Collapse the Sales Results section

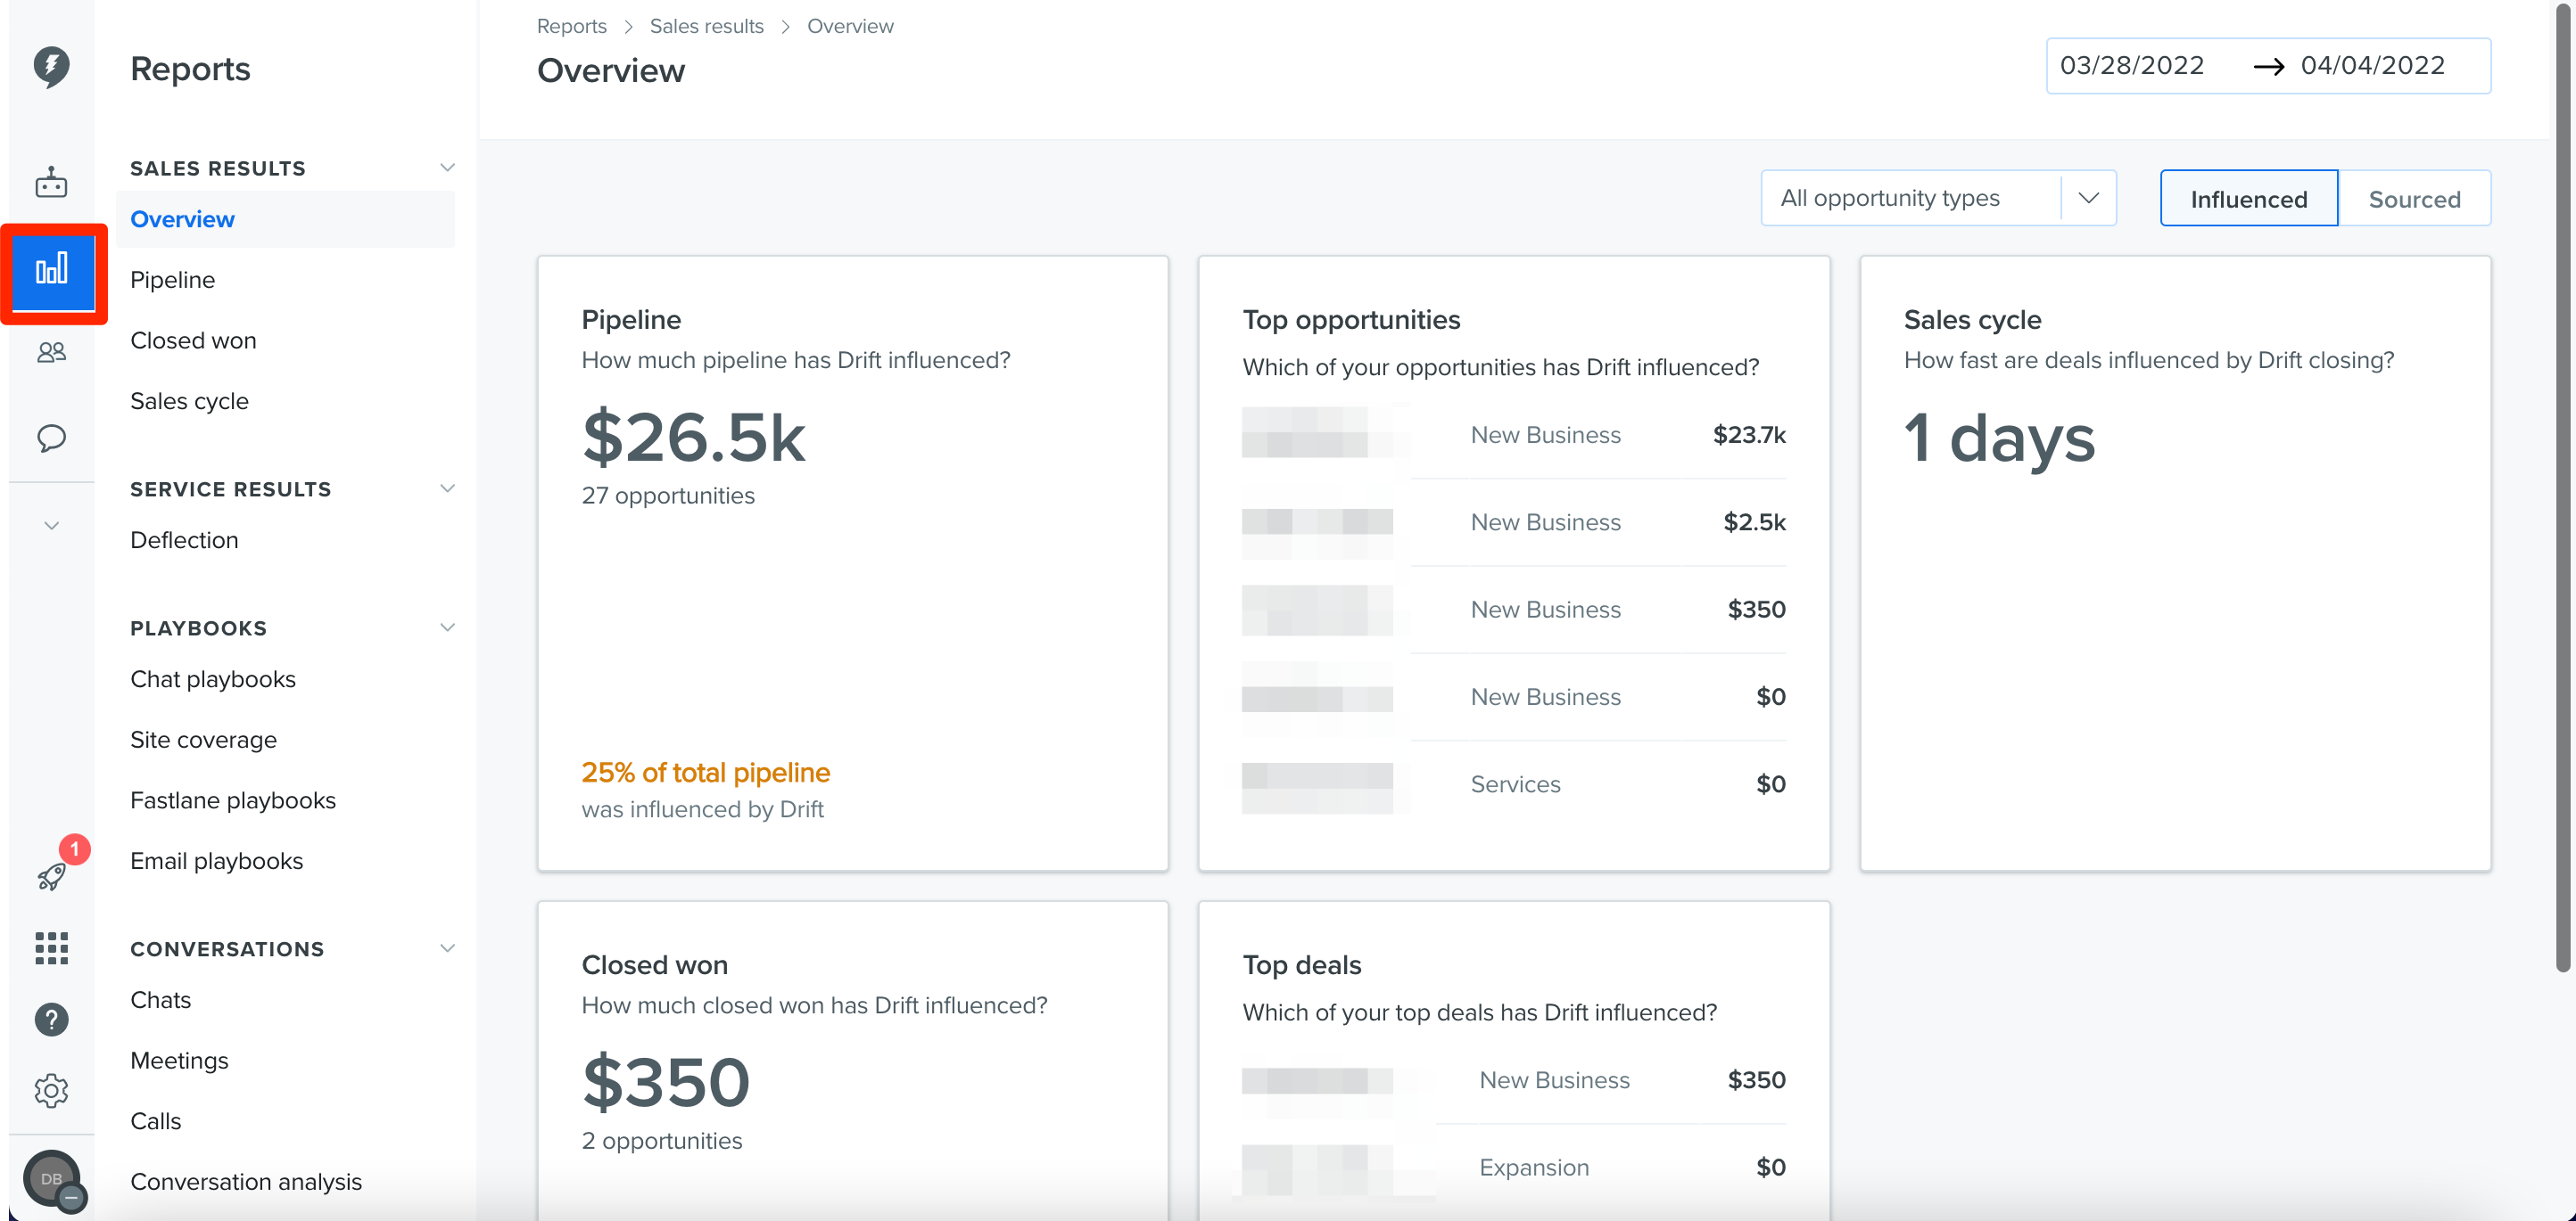(447, 168)
